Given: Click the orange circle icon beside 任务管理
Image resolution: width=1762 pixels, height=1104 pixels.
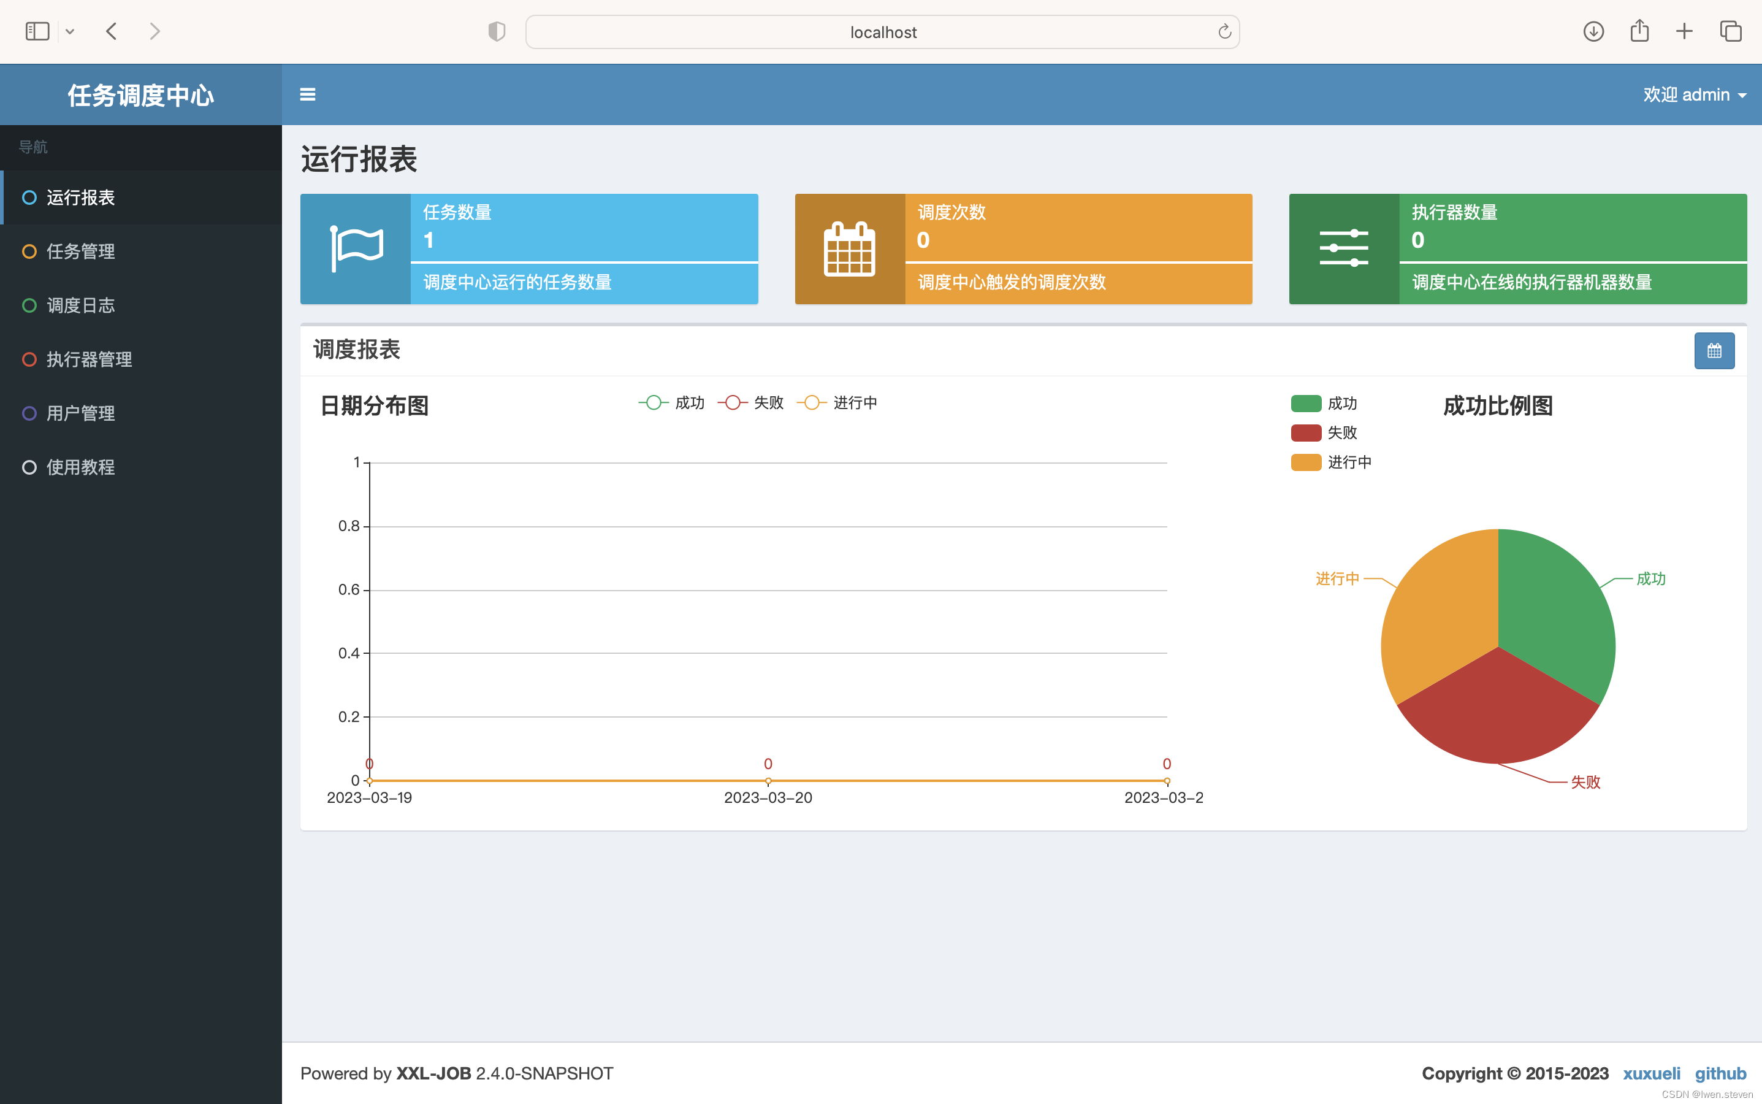Looking at the screenshot, I should pyautogui.click(x=29, y=251).
